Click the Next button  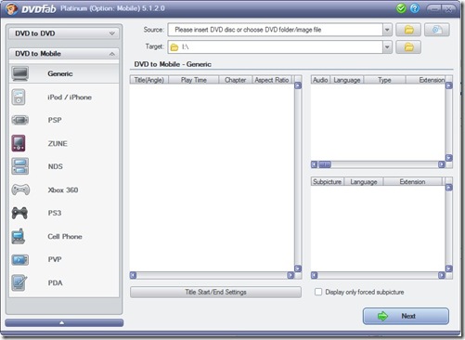406,316
